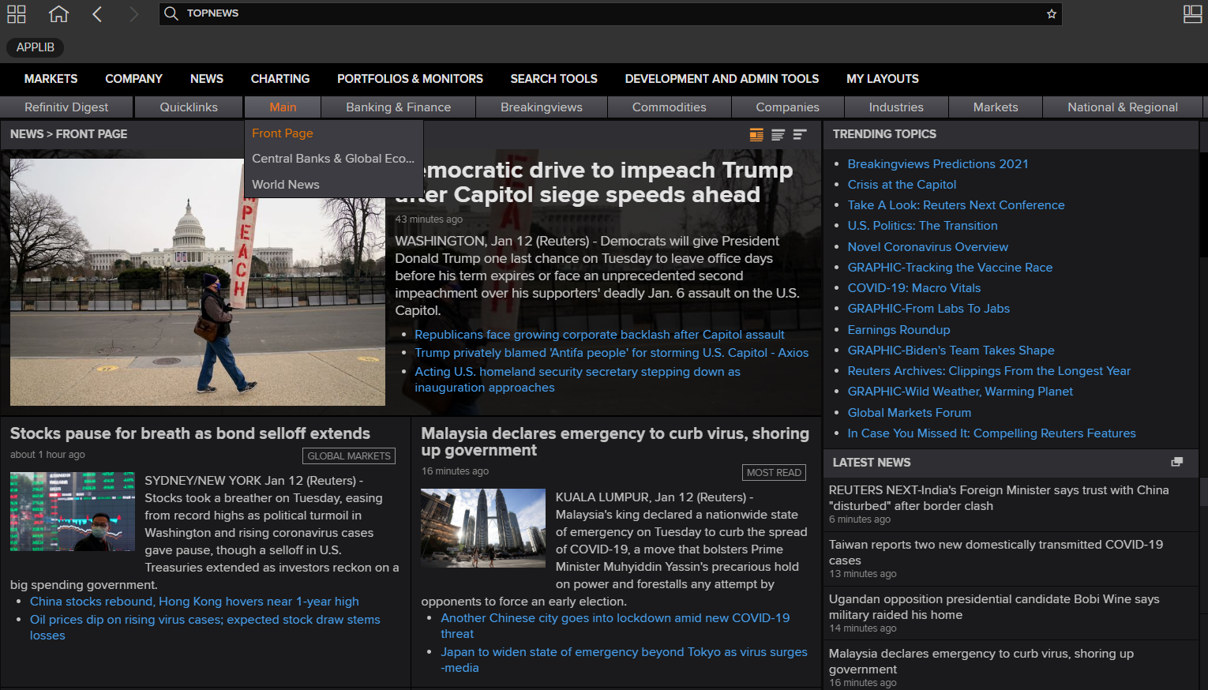Choose World News from Main dropdown

pyautogui.click(x=334, y=185)
